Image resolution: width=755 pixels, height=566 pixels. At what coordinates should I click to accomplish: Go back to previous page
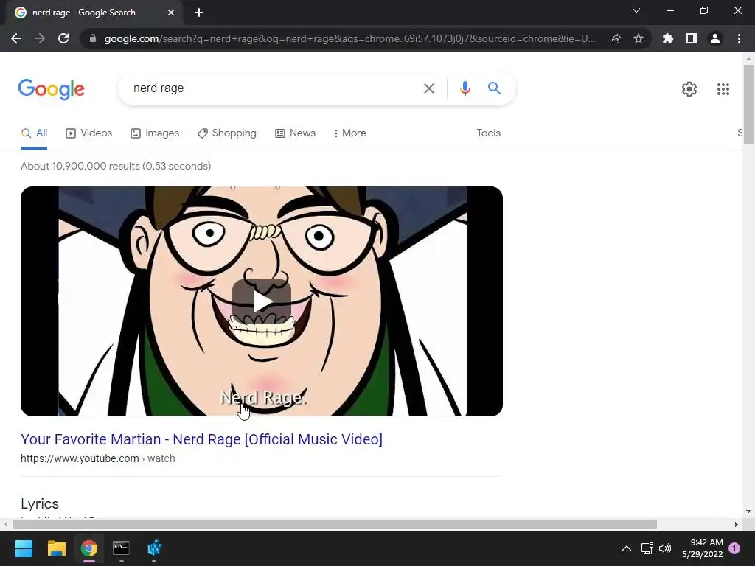coord(16,38)
